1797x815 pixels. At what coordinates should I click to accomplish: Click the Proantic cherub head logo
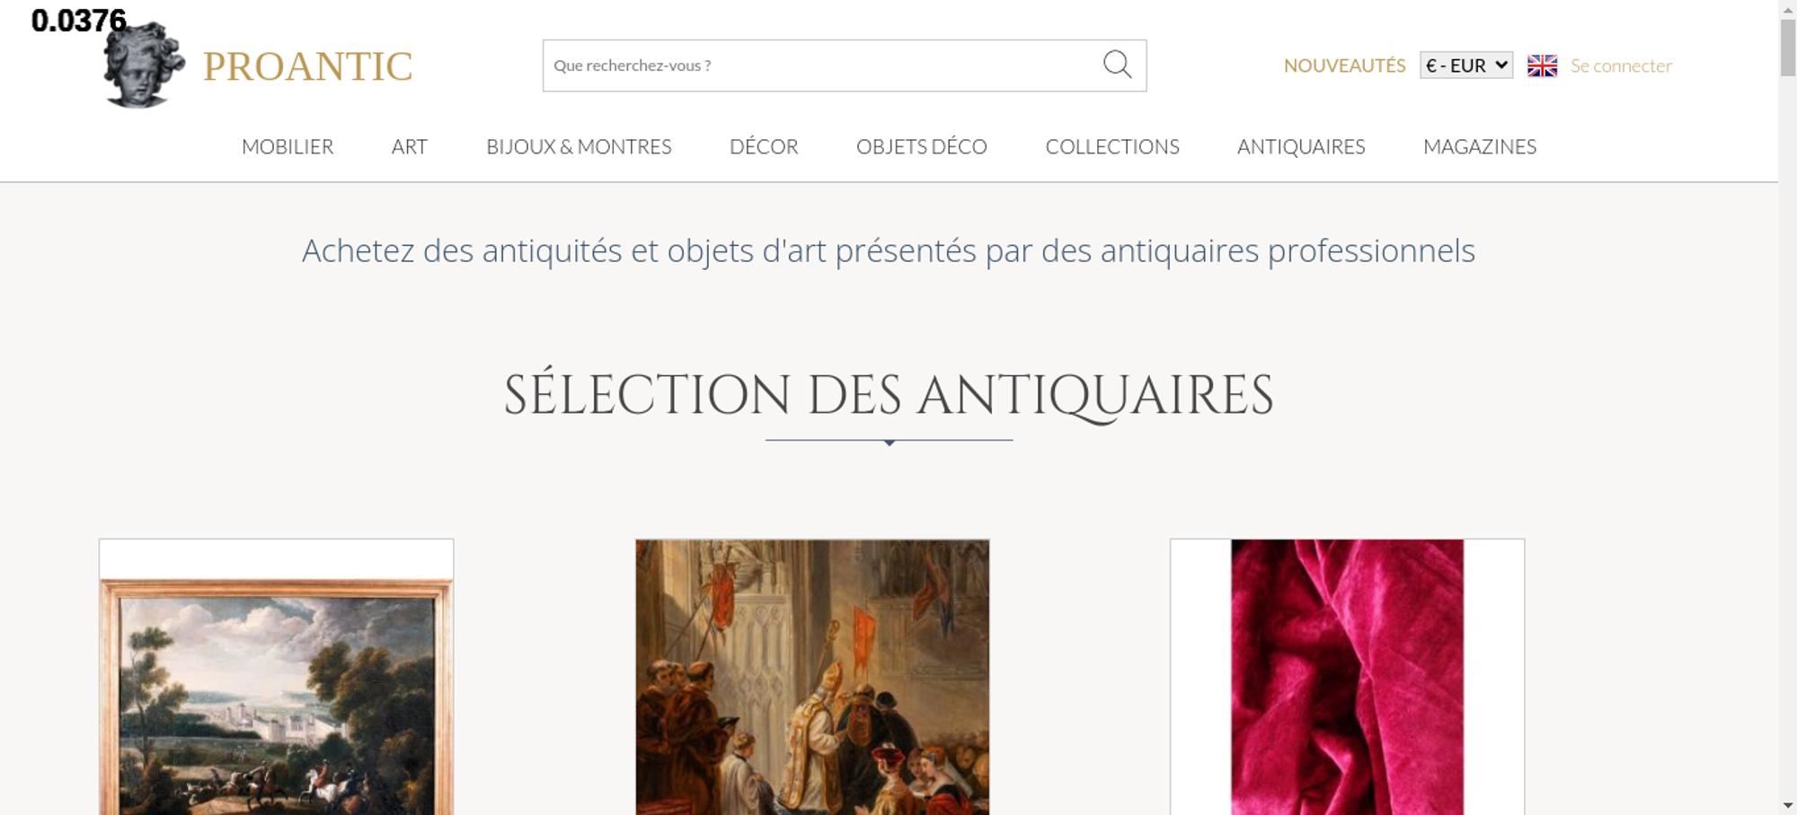(144, 65)
